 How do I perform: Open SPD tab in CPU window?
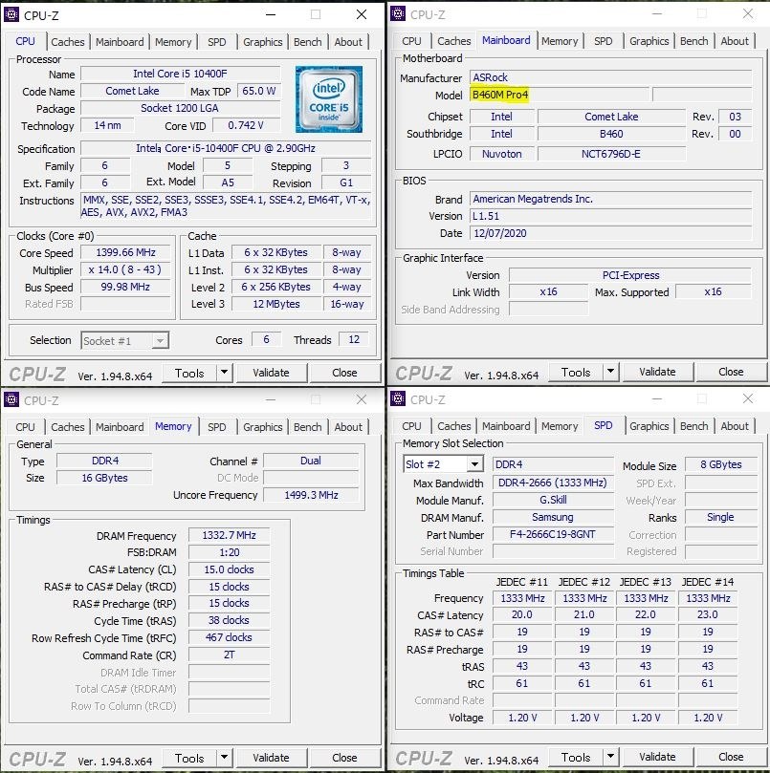pyautogui.click(x=217, y=42)
